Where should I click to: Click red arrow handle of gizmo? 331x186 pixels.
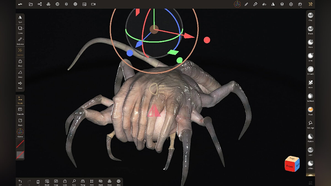[189, 36]
